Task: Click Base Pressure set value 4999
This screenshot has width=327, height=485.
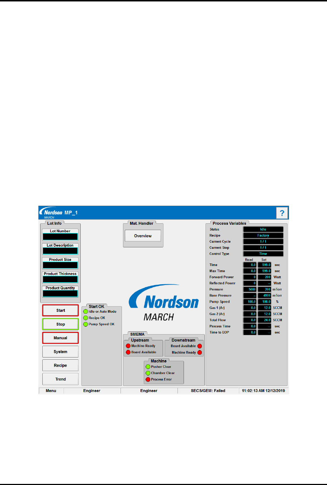Action: (265, 295)
